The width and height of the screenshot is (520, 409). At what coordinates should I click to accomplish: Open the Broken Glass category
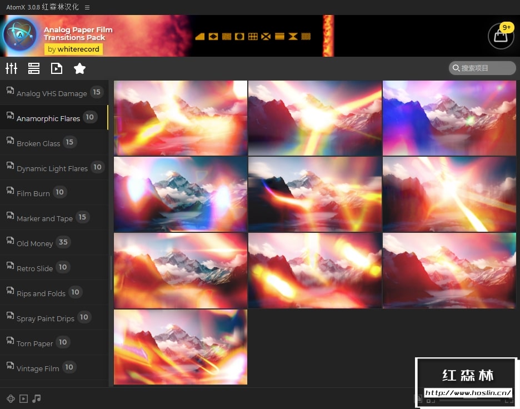point(54,143)
